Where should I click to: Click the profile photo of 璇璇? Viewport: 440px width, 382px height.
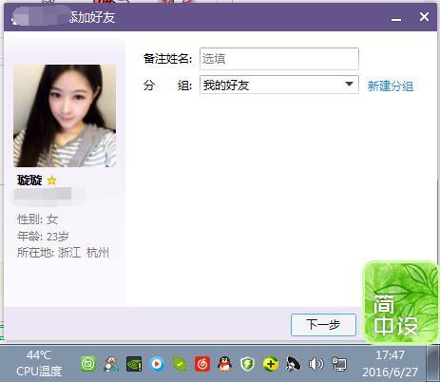65,116
